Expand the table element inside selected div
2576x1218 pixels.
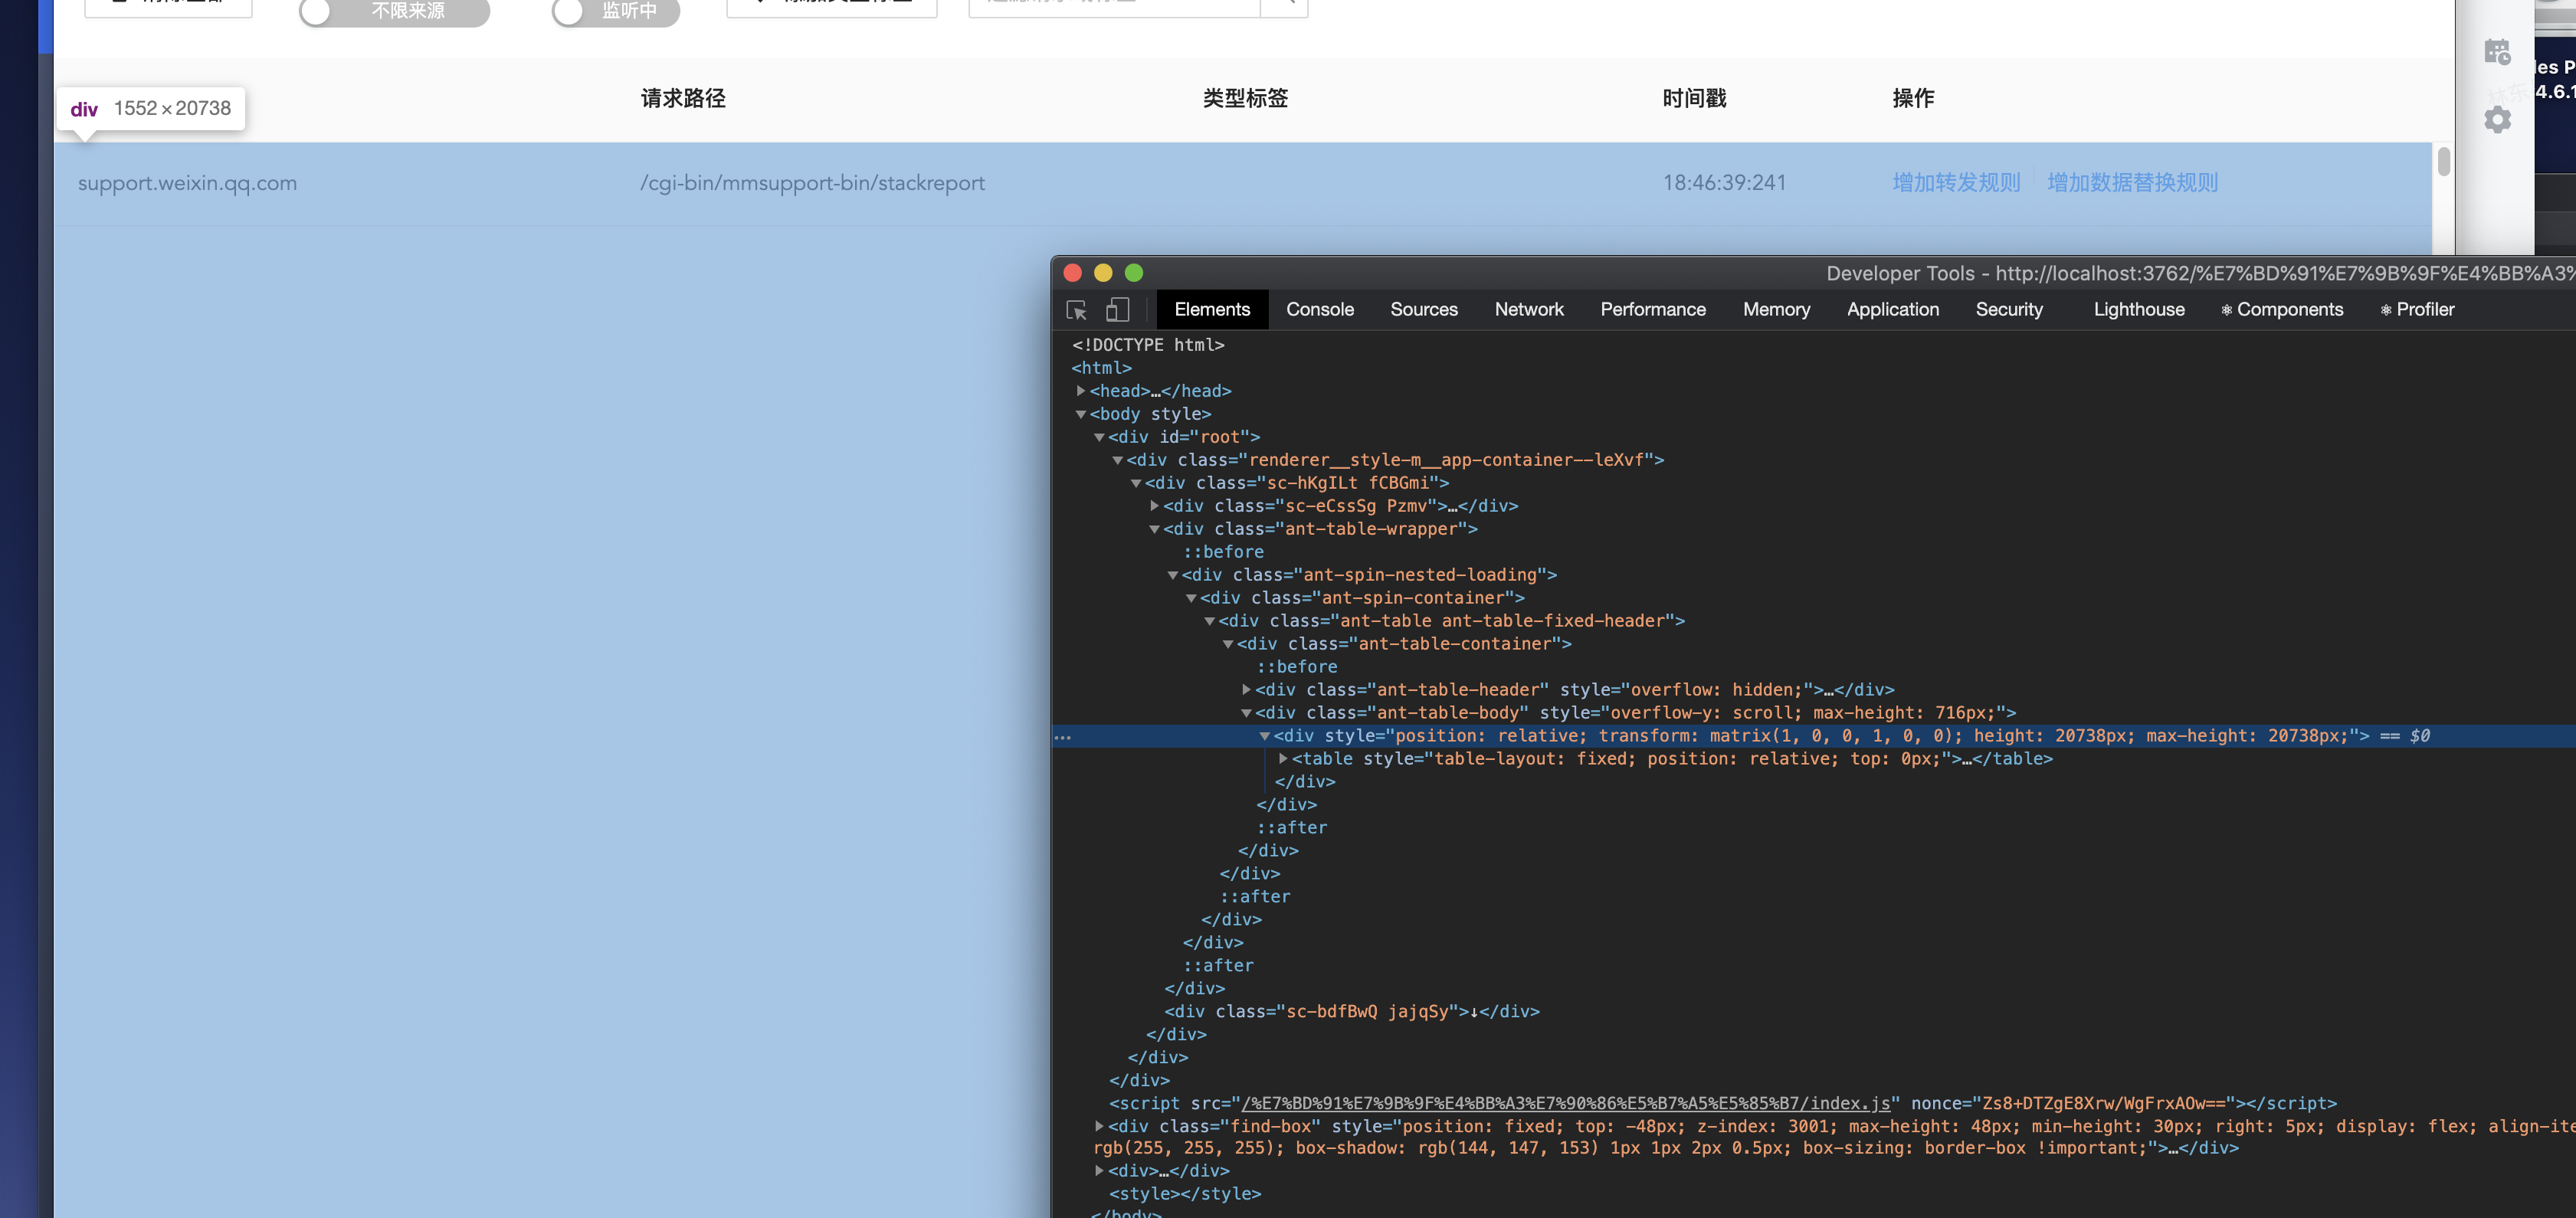1283,758
